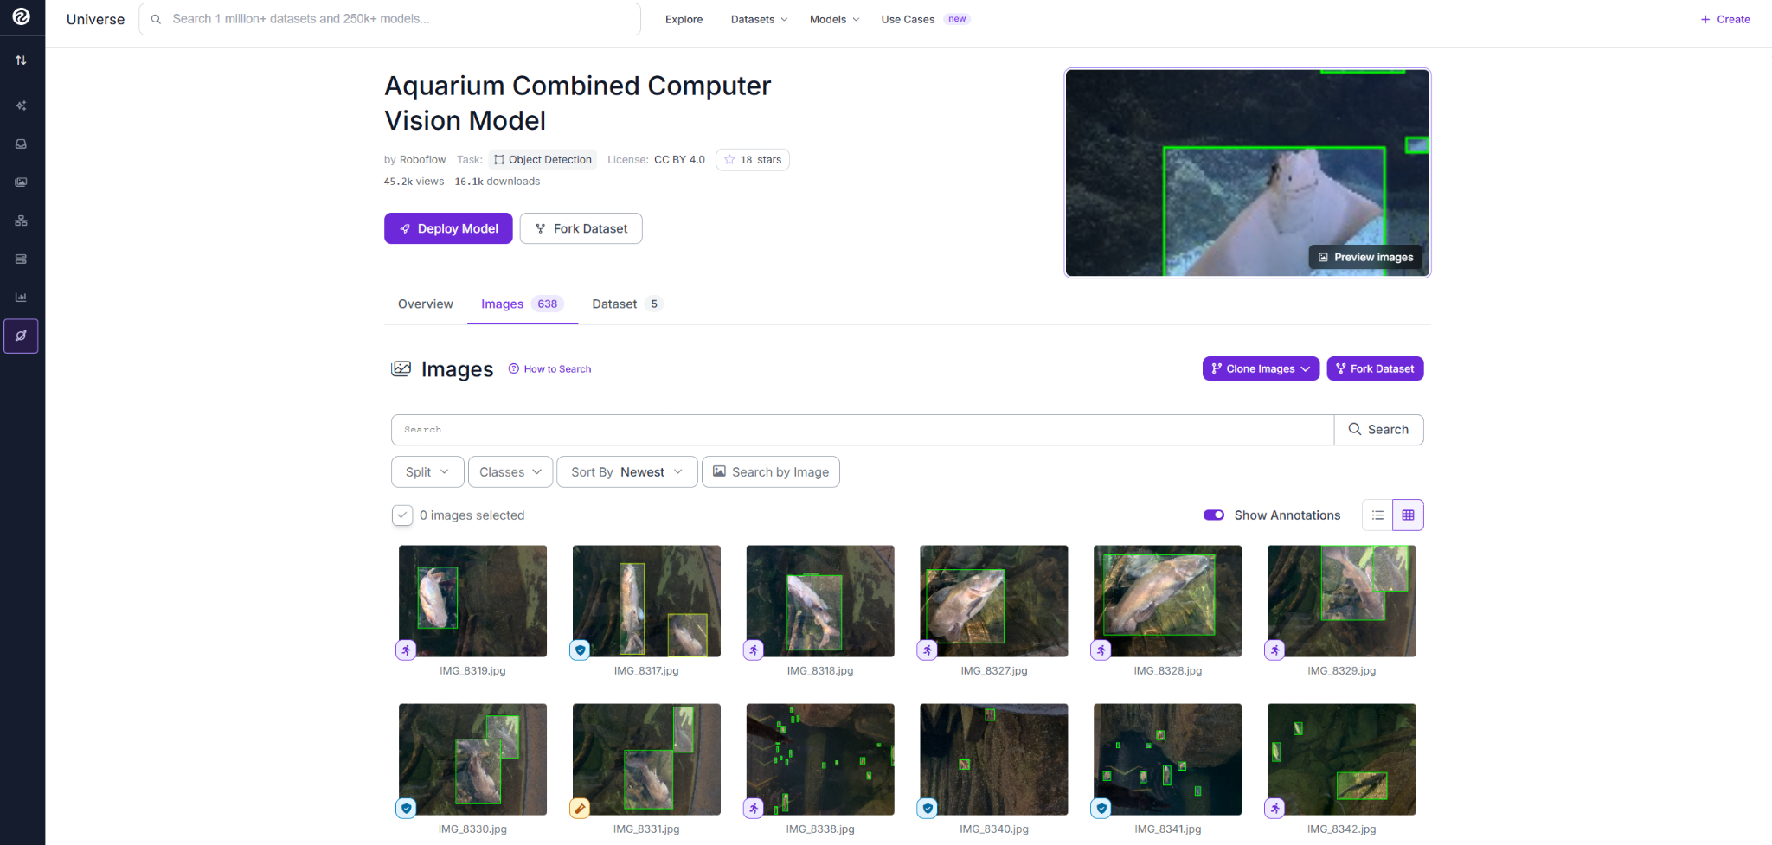Open the inbox tray sidebar icon
Screen dimensions: 1772x845
pyautogui.click(x=21, y=144)
